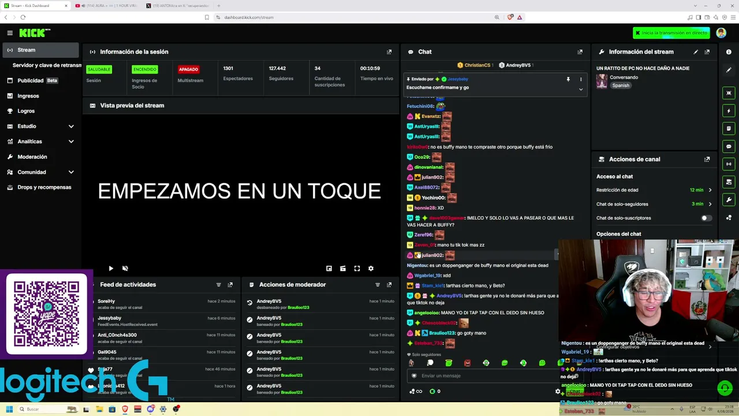Open the hamburger menu beside the Kick logo
This screenshot has width=739, height=416.
coord(10,33)
